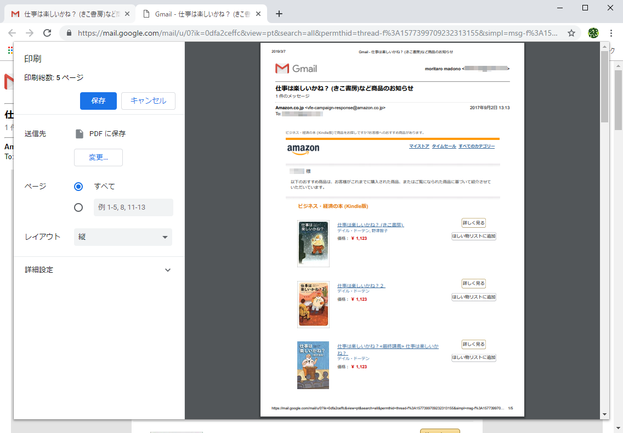Open the レイアウト orientation dropdown
623x433 pixels.
coord(122,237)
